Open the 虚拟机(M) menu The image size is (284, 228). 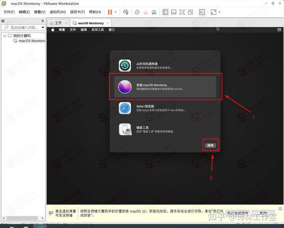[x=58, y=12]
